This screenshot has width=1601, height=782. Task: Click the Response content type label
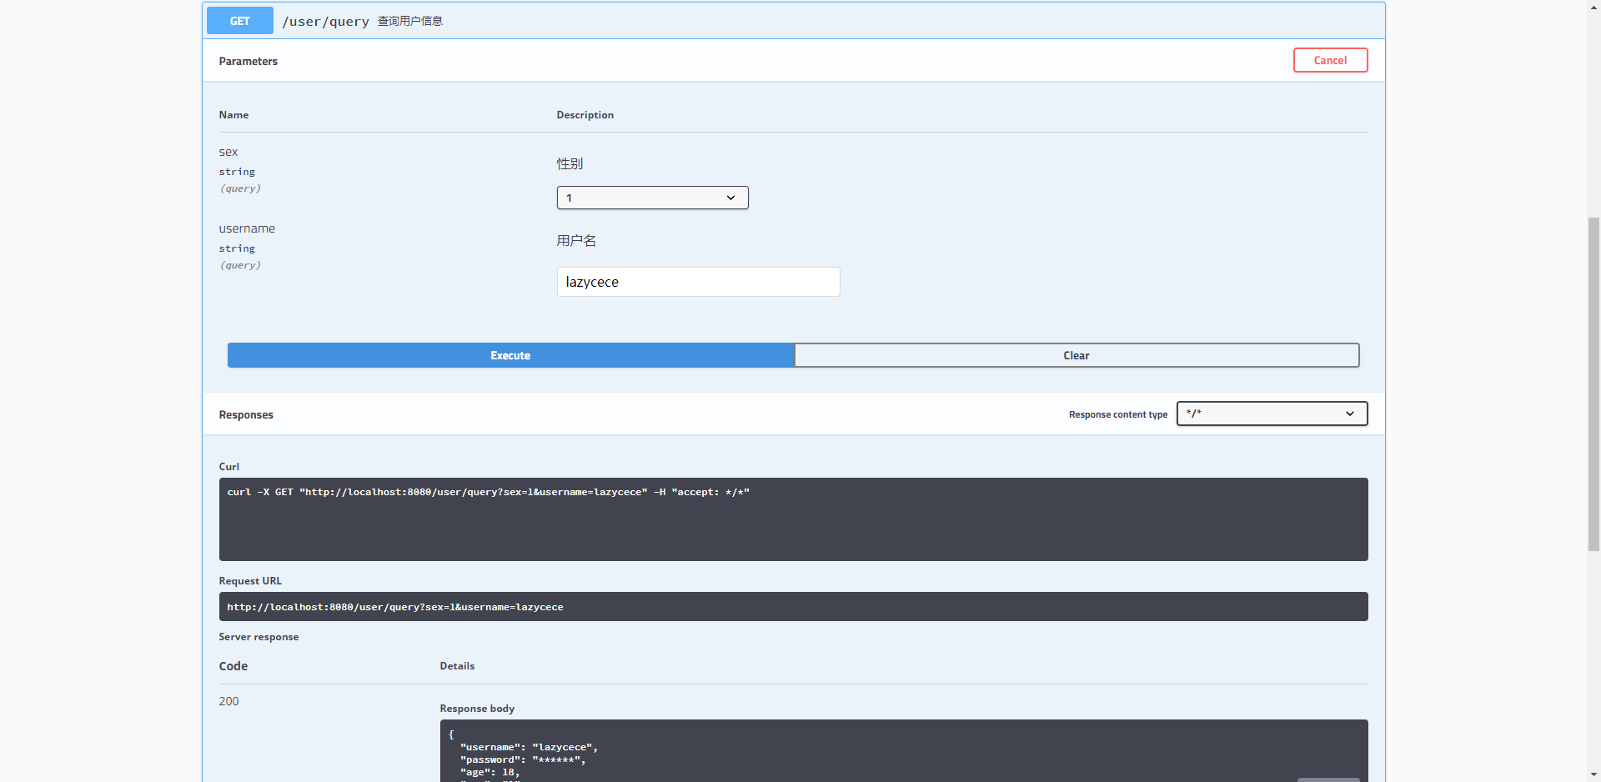pos(1118,414)
